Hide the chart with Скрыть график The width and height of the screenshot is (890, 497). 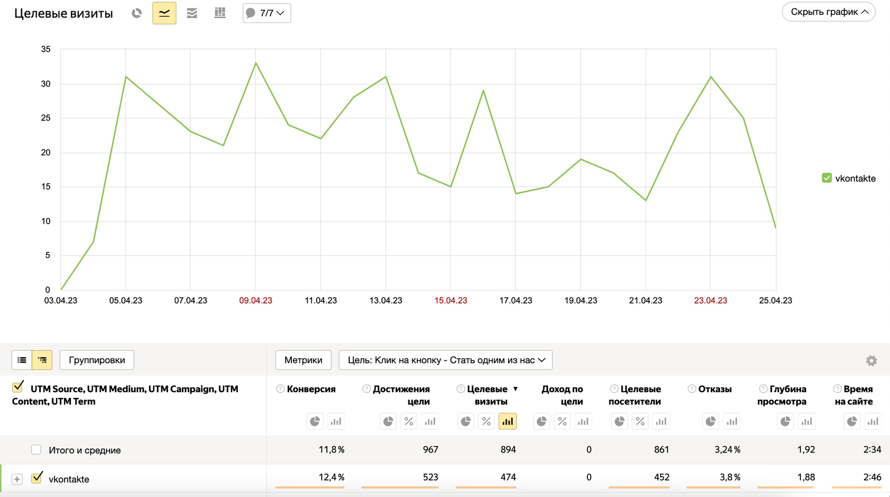tap(829, 12)
